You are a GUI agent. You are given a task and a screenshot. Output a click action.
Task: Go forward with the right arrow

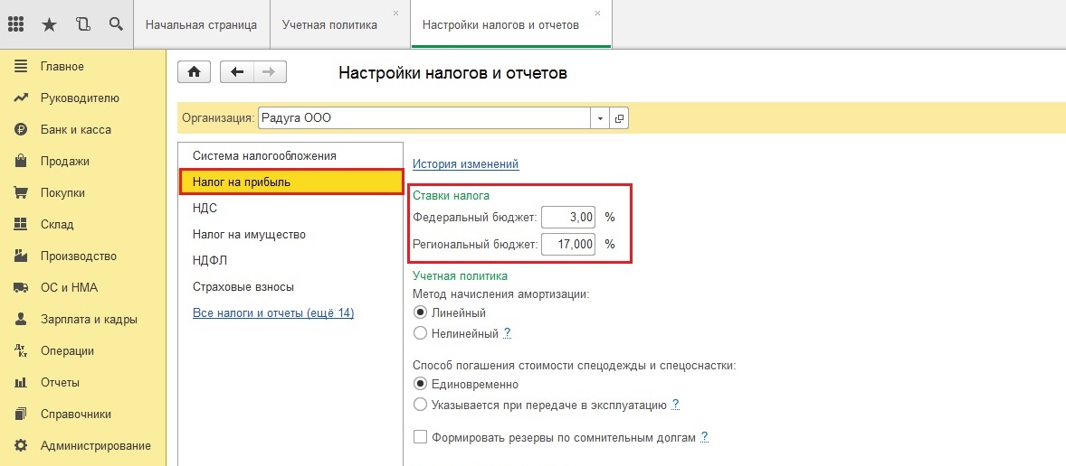270,72
